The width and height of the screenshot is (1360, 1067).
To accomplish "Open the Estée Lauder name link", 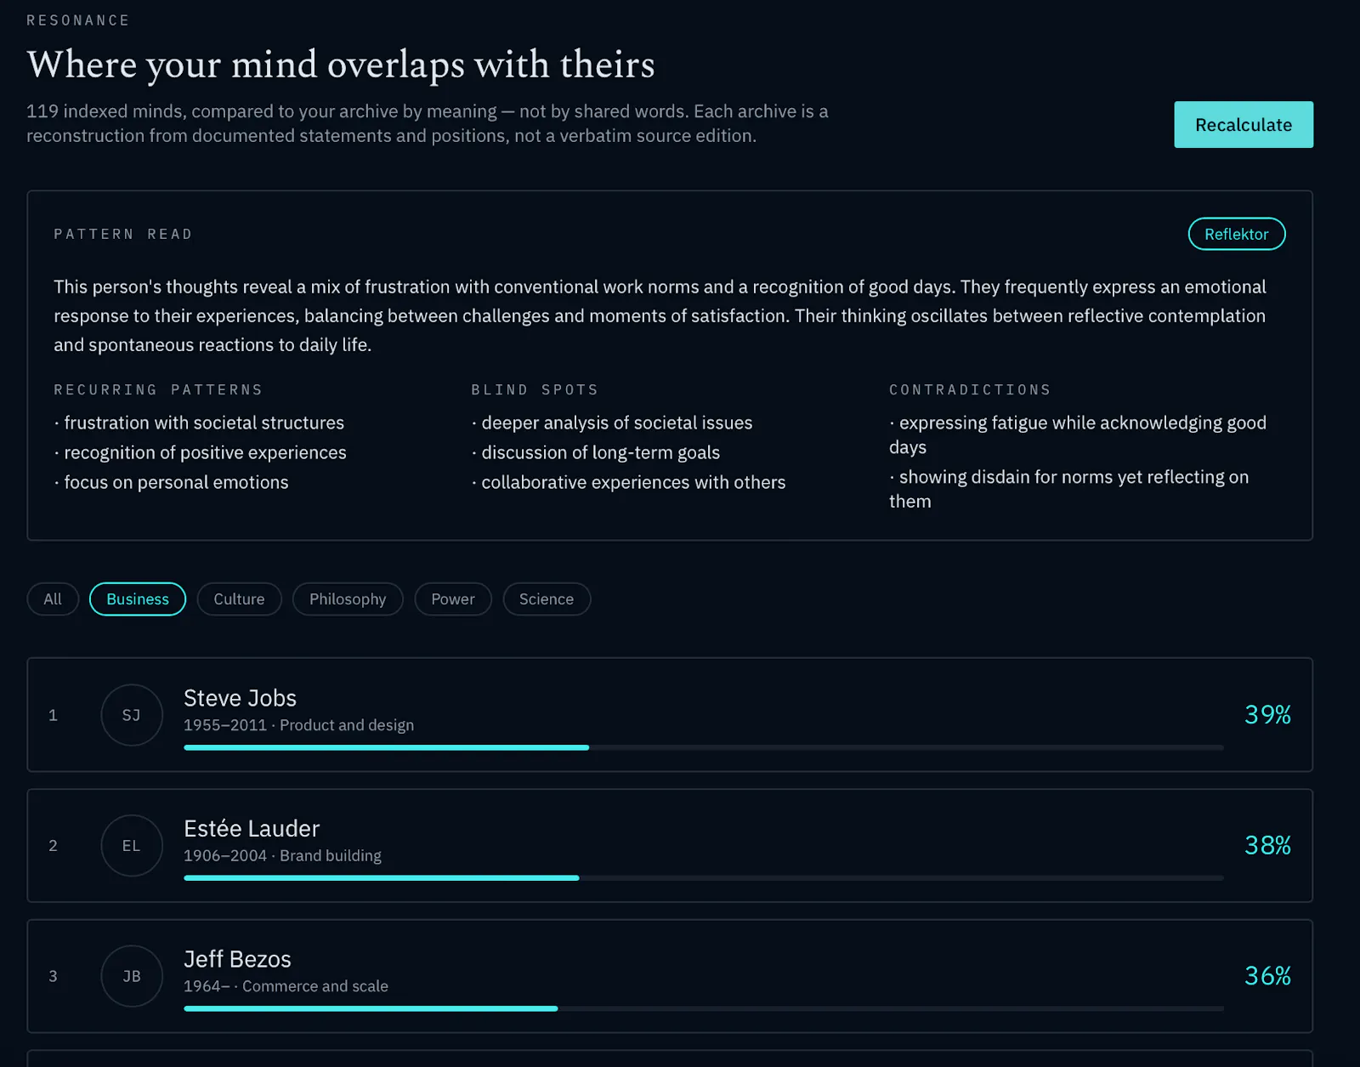I will 252,829.
